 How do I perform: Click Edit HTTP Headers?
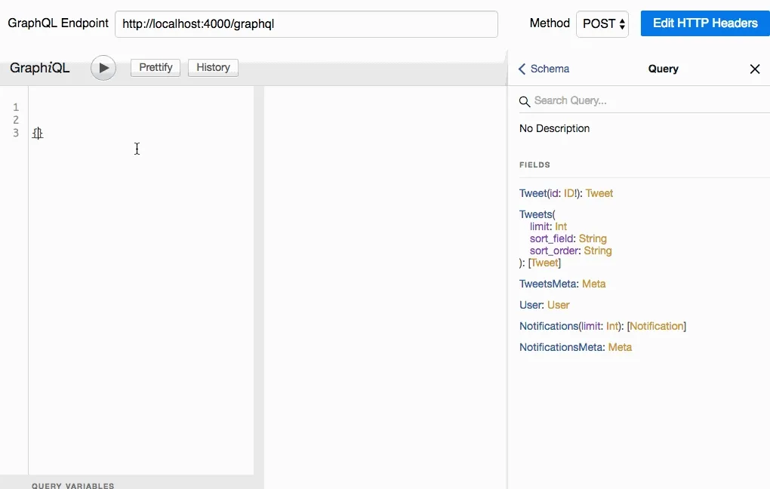(704, 23)
